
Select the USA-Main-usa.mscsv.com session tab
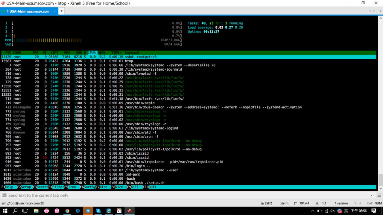coord(28,11)
